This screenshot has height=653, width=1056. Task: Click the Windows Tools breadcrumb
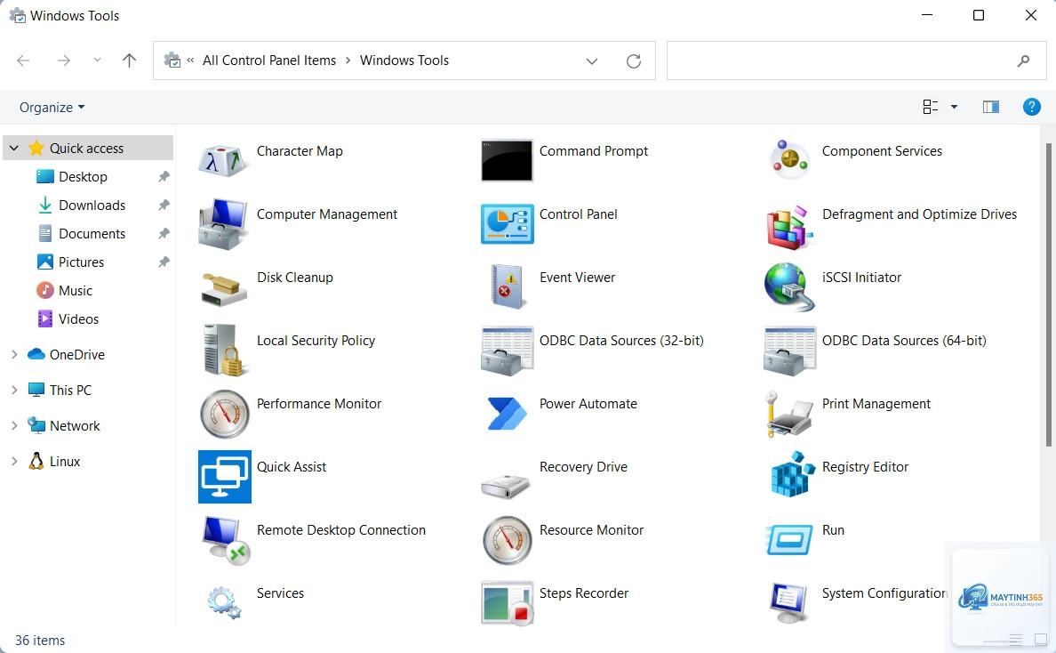coord(404,60)
